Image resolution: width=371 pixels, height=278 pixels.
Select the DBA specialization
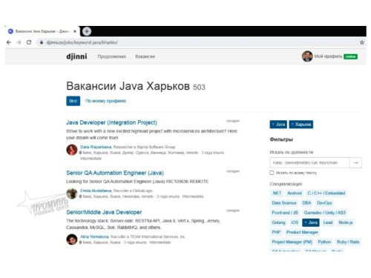pyautogui.click(x=306, y=203)
